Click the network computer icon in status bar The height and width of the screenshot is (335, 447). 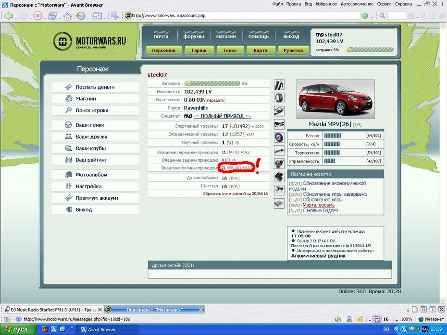click(x=349, y=319)
